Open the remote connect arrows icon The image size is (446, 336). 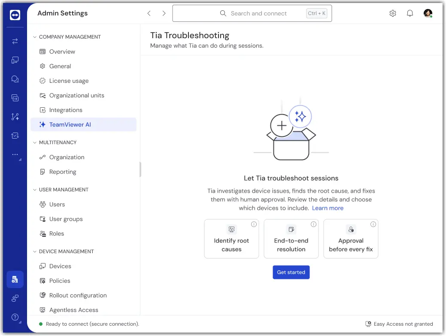pos(15,41)
